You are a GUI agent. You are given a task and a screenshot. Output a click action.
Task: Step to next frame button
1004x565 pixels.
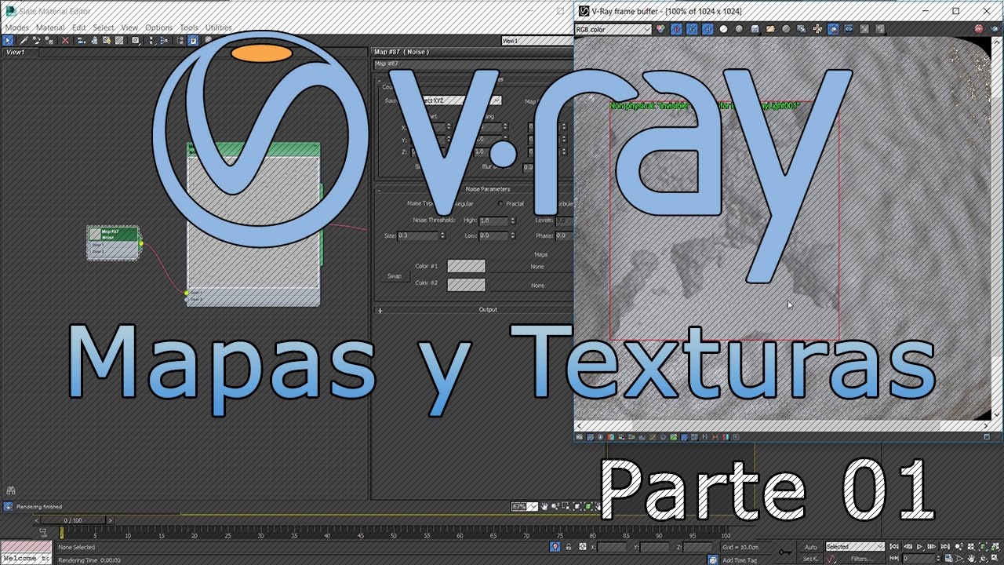point(932,547)
